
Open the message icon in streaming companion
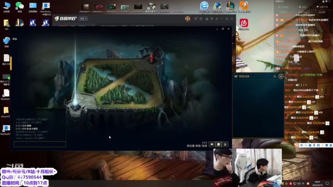click(x=201, y=19)
